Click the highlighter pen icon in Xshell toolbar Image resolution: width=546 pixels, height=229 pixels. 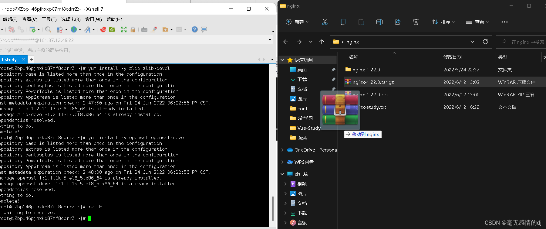(154, 29)
